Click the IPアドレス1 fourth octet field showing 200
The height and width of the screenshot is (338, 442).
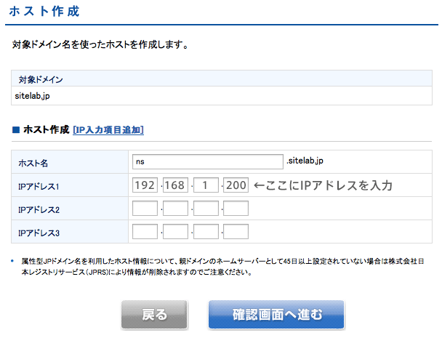(x=236, y=185)
